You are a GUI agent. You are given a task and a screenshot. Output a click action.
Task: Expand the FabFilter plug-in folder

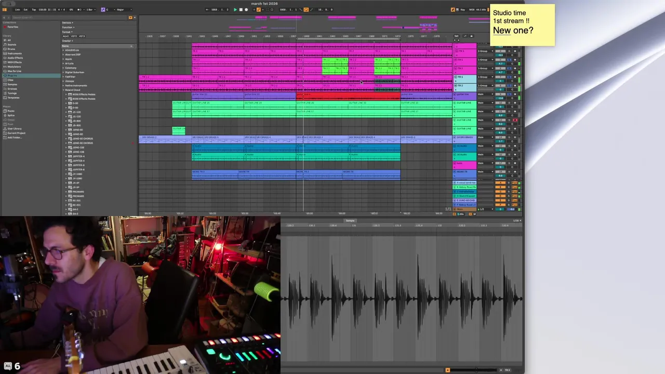[x=63, y=76]
